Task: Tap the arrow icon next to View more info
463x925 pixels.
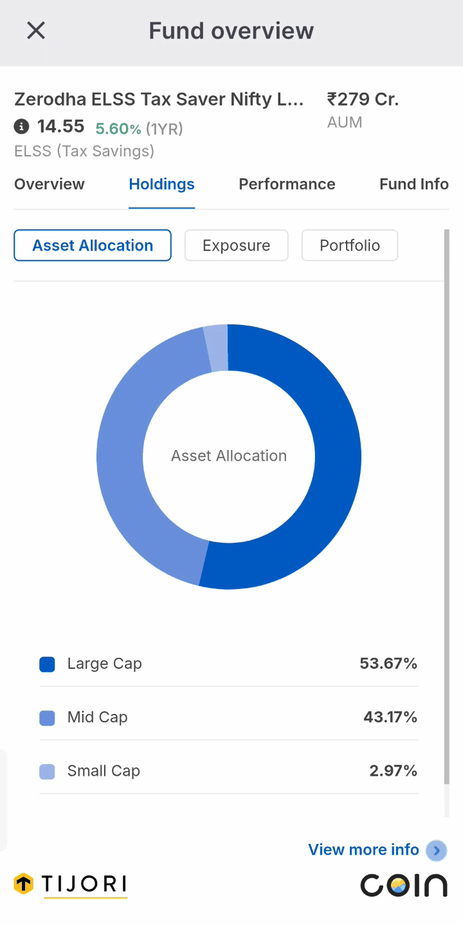Action: coord(437,850)
